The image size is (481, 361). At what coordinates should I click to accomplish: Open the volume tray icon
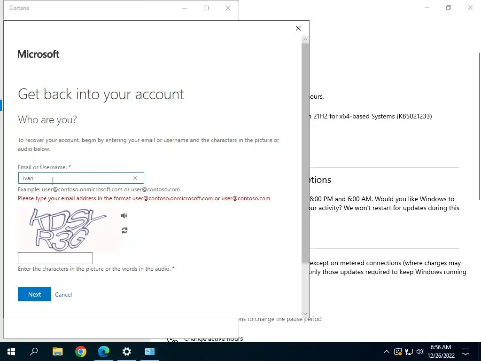420,352
